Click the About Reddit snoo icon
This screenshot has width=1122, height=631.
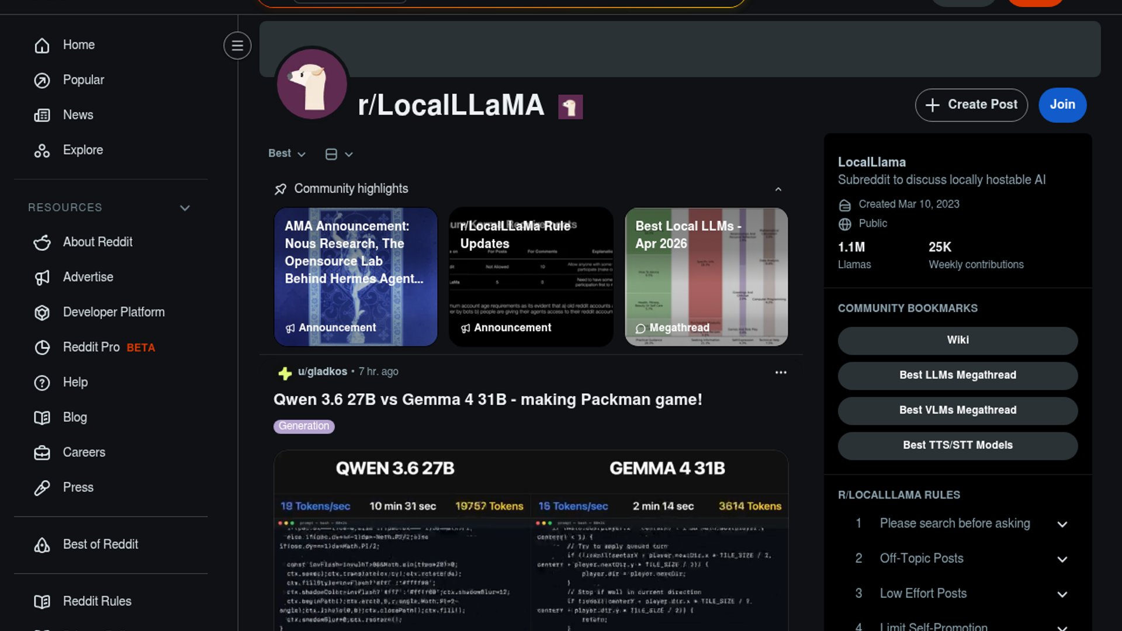42,242
